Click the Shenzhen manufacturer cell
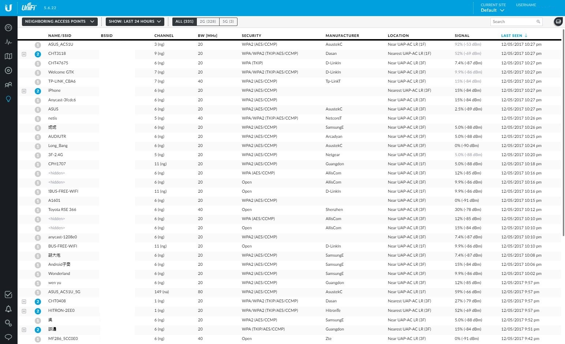Viewport: 565px width, 344px height. [334, 209]
